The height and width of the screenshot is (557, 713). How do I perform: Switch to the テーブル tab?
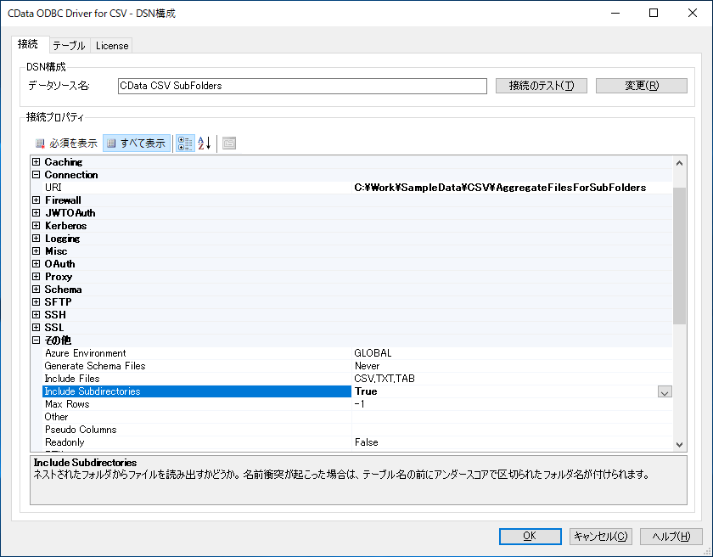click(69, 46)
